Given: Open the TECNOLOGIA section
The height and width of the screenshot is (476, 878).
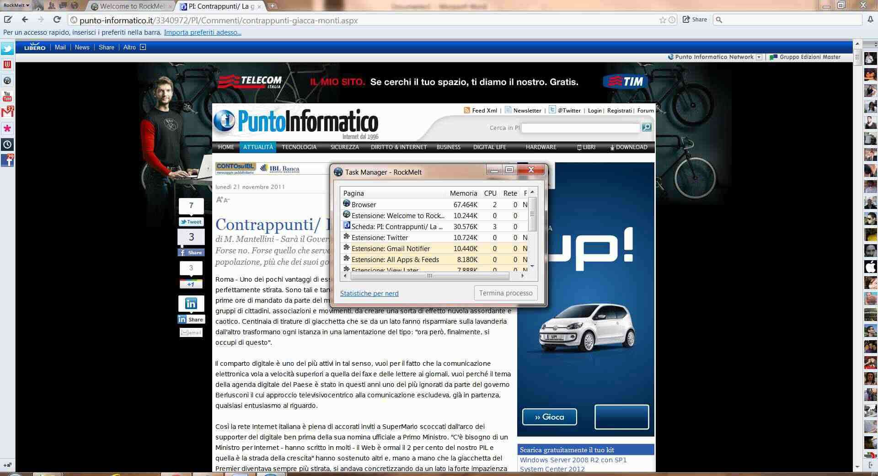Looking at the screenshot, I should click(x=299, y=147).
